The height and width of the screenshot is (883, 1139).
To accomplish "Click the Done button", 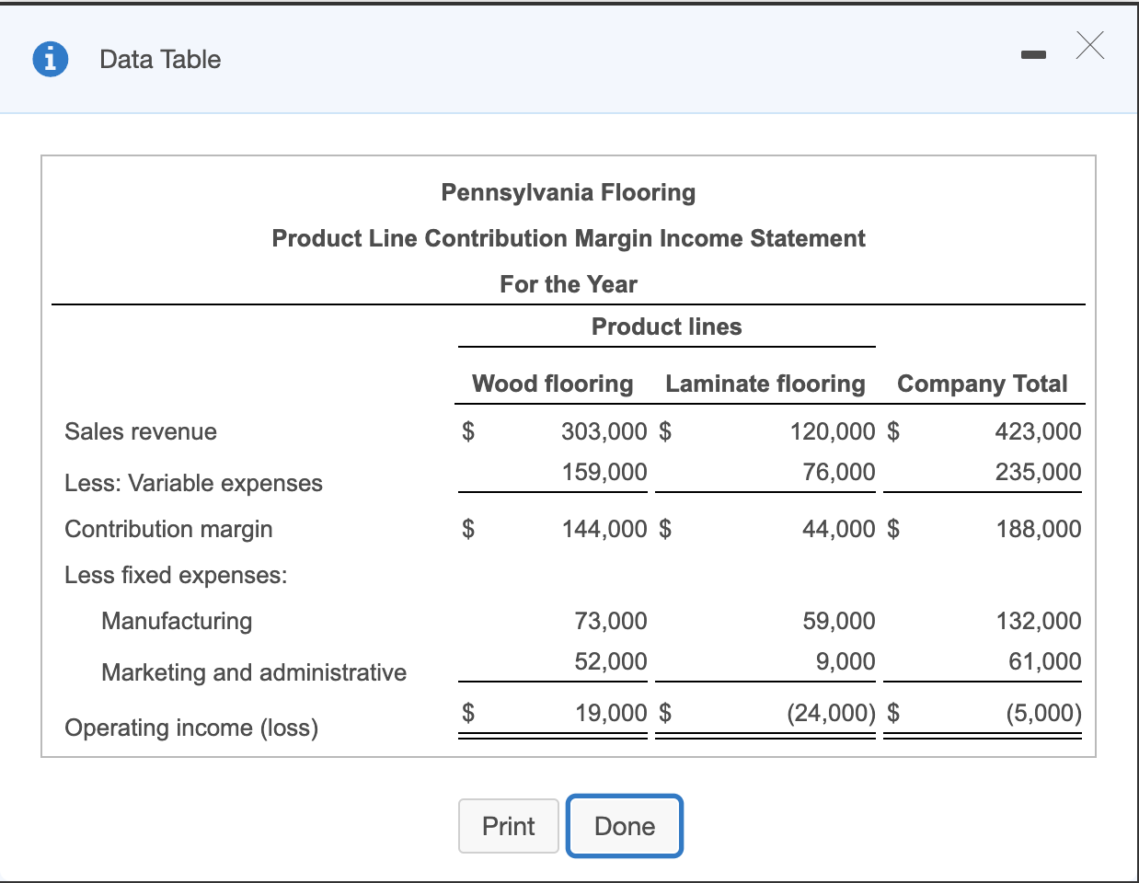I will (x=624, y=826).
